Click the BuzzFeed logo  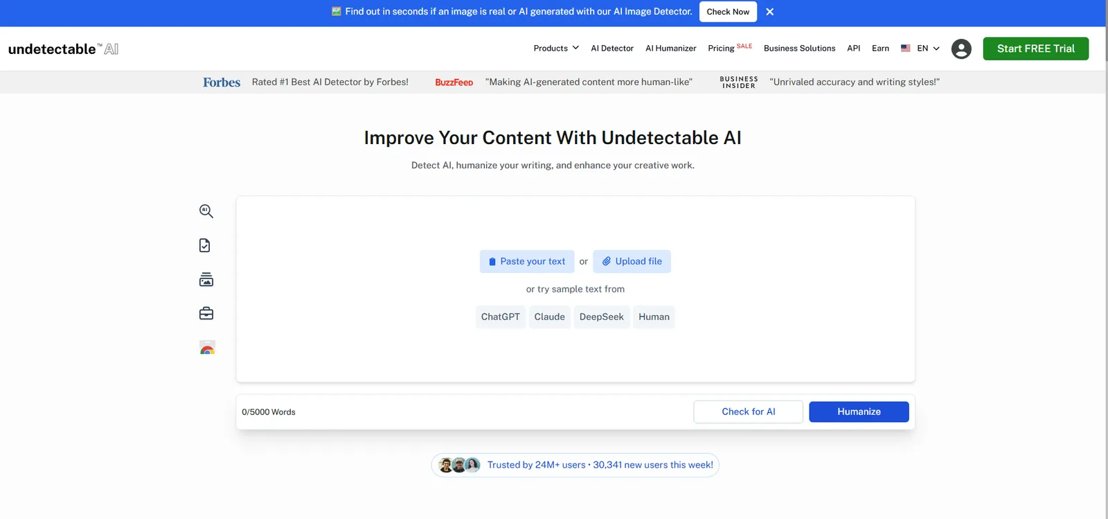tap(454, 82)
